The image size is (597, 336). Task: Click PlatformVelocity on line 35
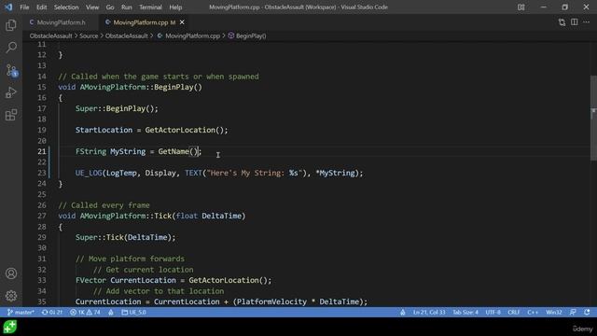coord(271,301)
